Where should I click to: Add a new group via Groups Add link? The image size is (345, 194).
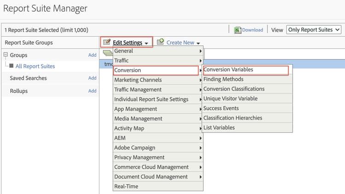92,55
